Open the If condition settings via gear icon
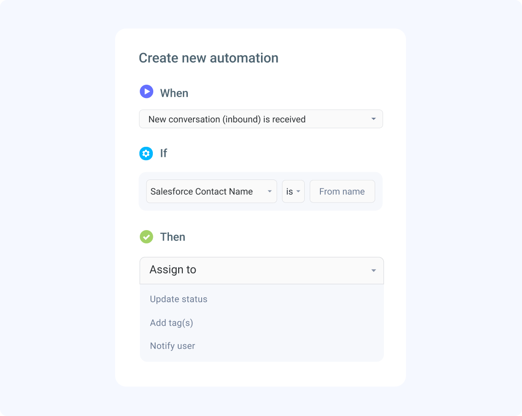 click(146, 153)
